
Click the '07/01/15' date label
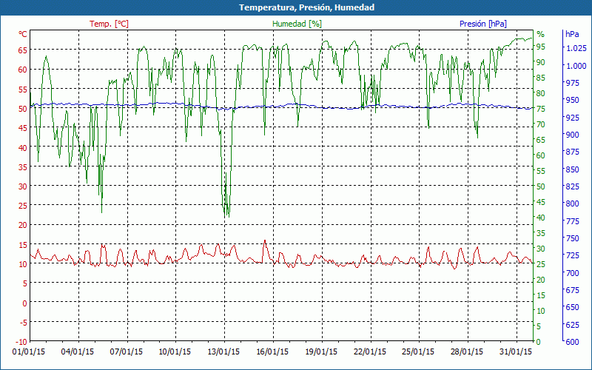[127, 352]
